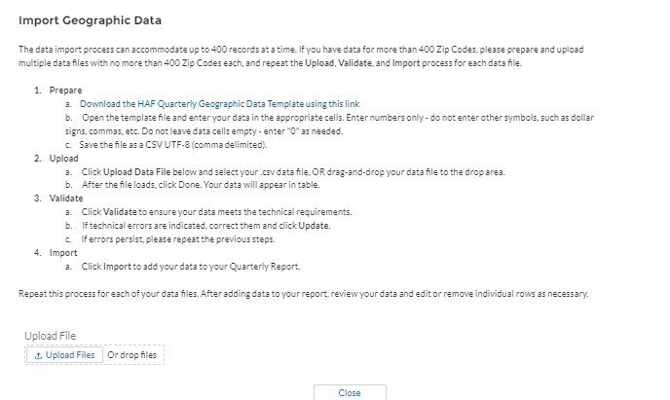Screen dimensions: 670x400
Task: Click the Import Geographic Data heading
Action: (x=91, y=20)
